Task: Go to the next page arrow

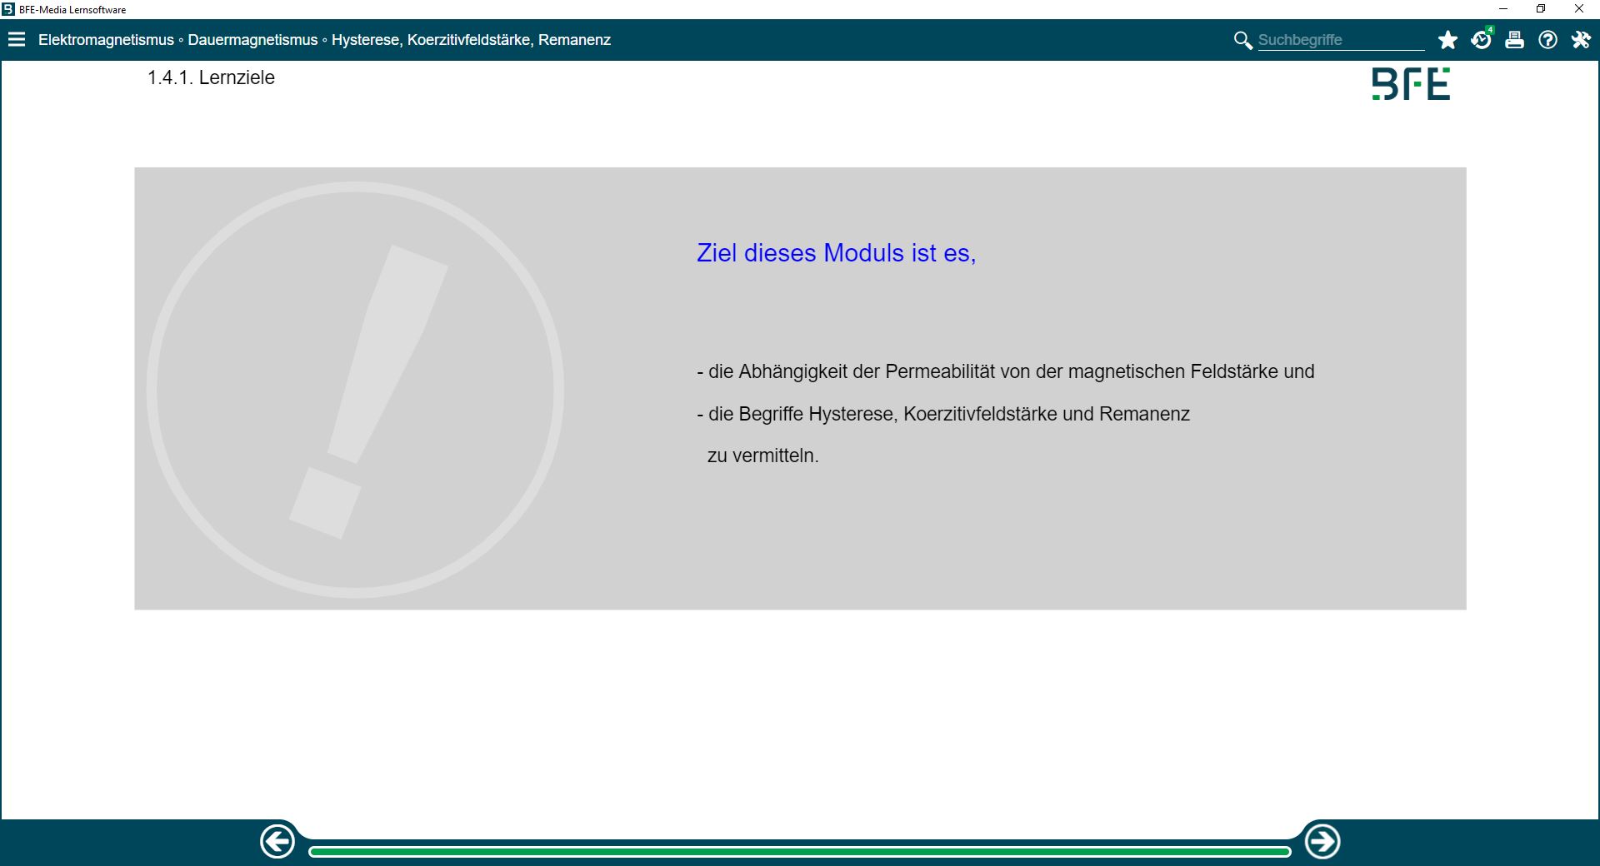Action: [x=1322, y=842]
